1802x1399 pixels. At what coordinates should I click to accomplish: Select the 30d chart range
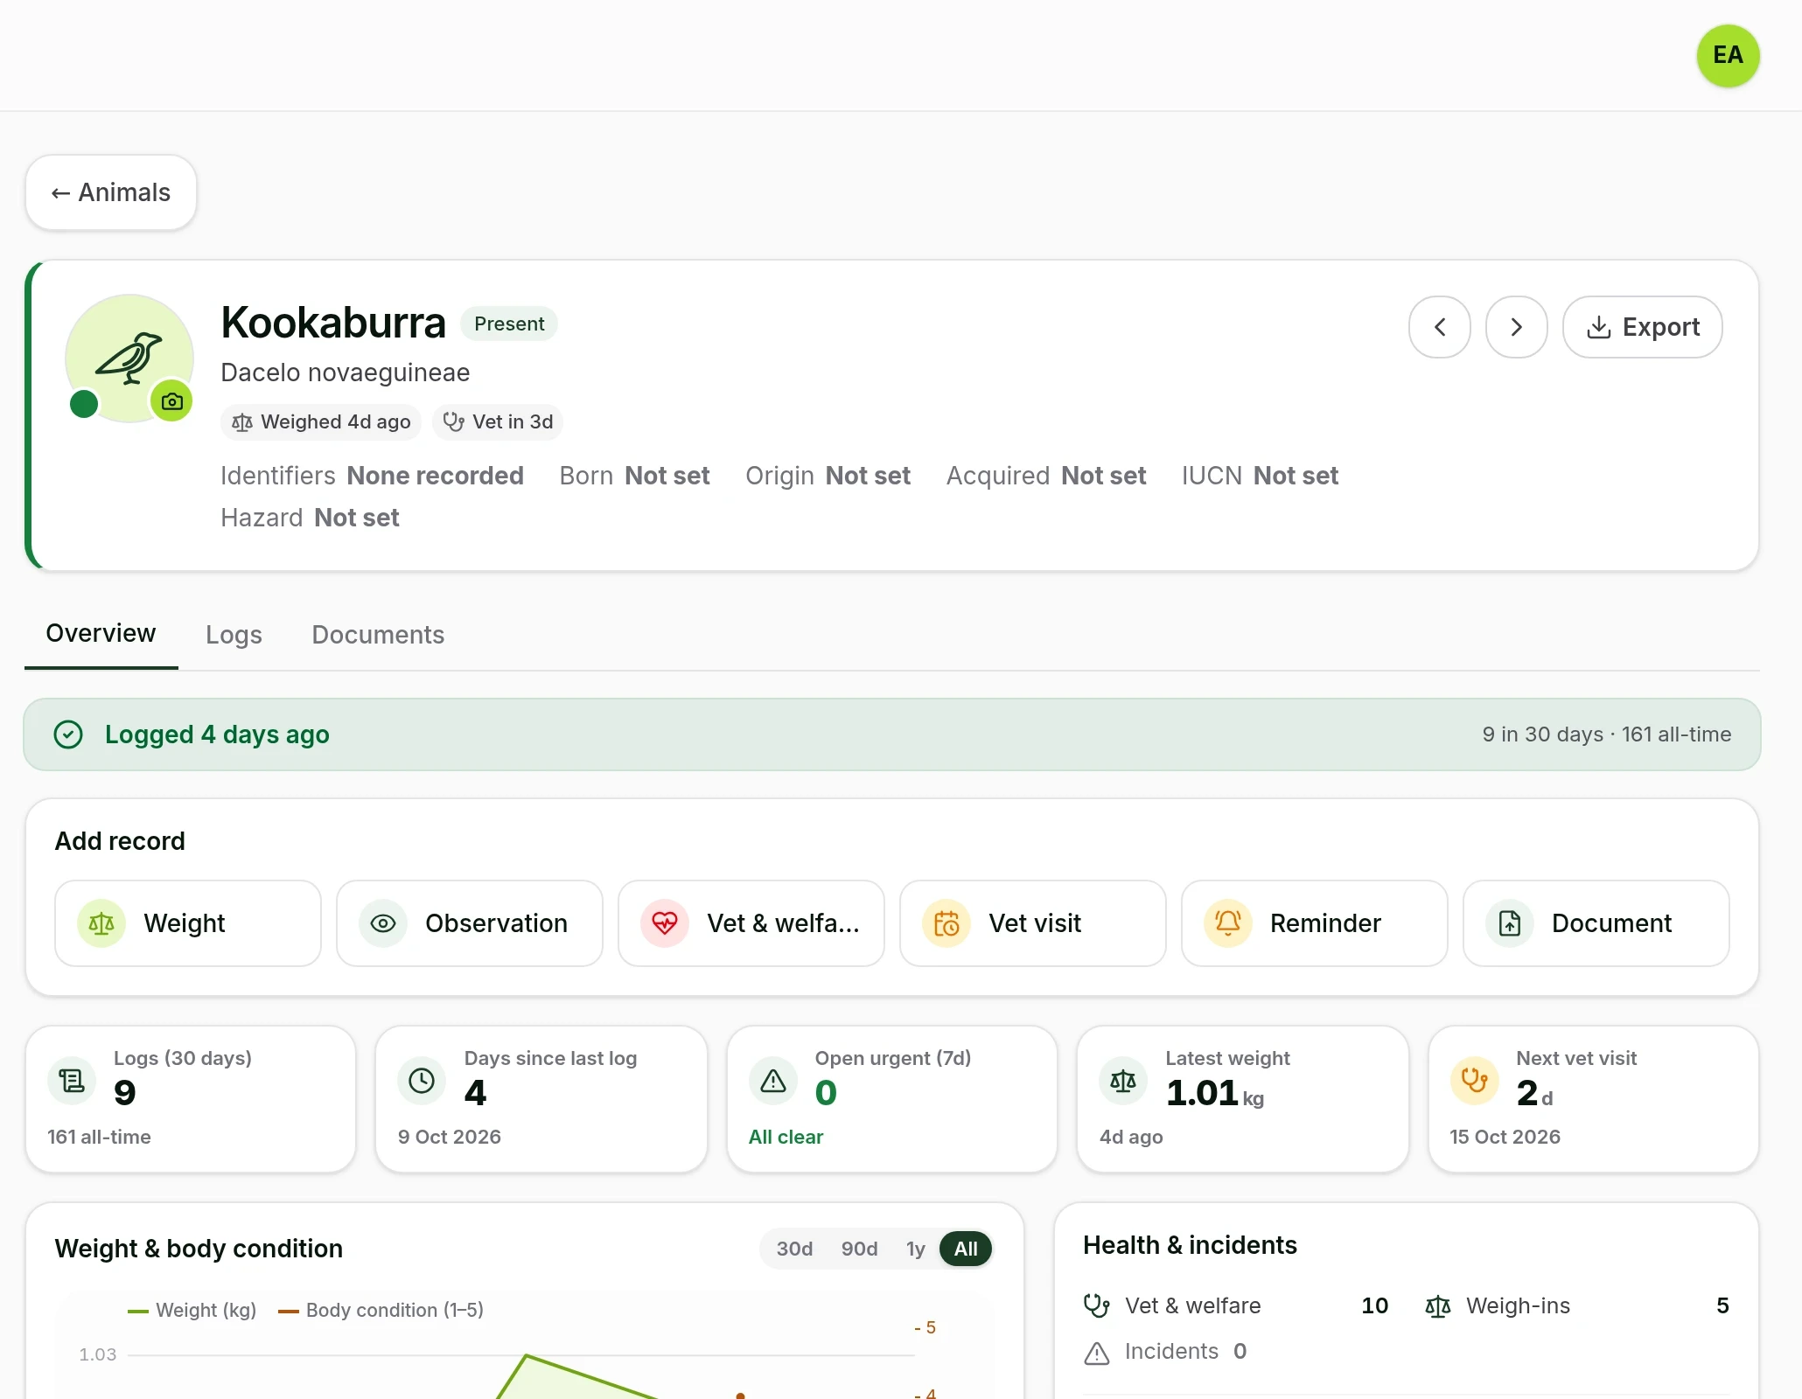794,1249
